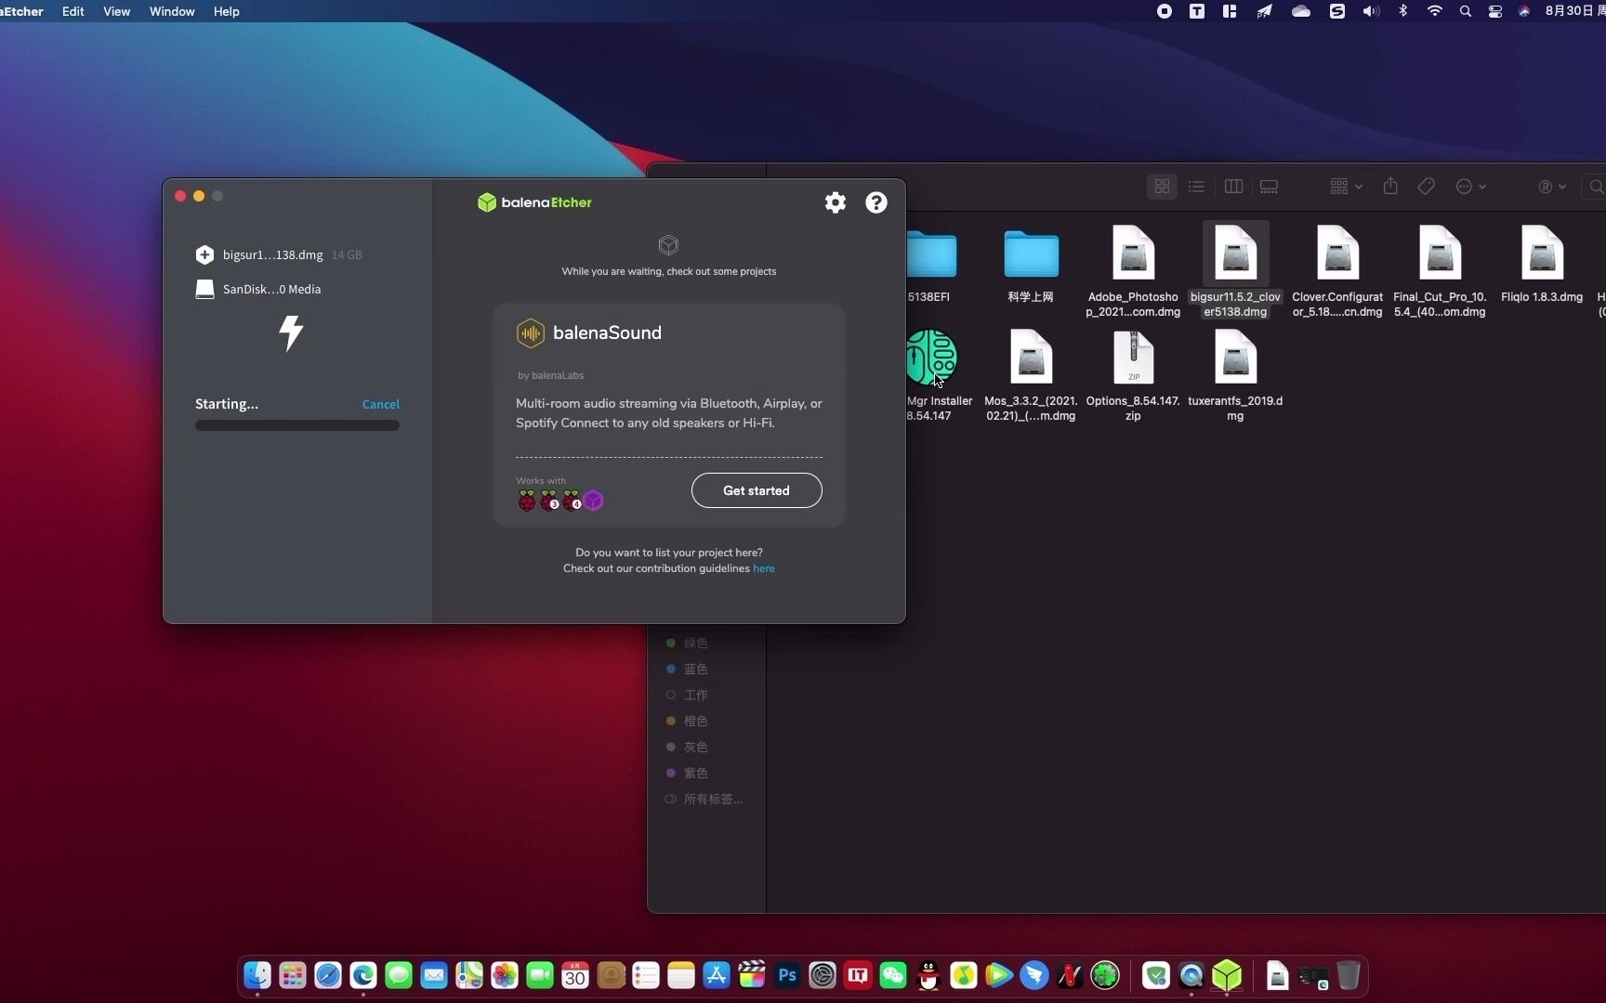Switch Finder to column view
1606x1003 pixels.
pos(1233,187)
